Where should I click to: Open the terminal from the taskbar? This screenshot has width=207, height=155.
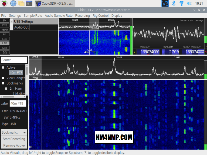point(29,4)
